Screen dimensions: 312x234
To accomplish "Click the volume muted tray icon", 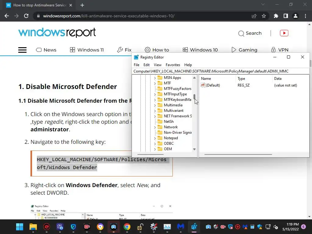I will tap(275, 227).
